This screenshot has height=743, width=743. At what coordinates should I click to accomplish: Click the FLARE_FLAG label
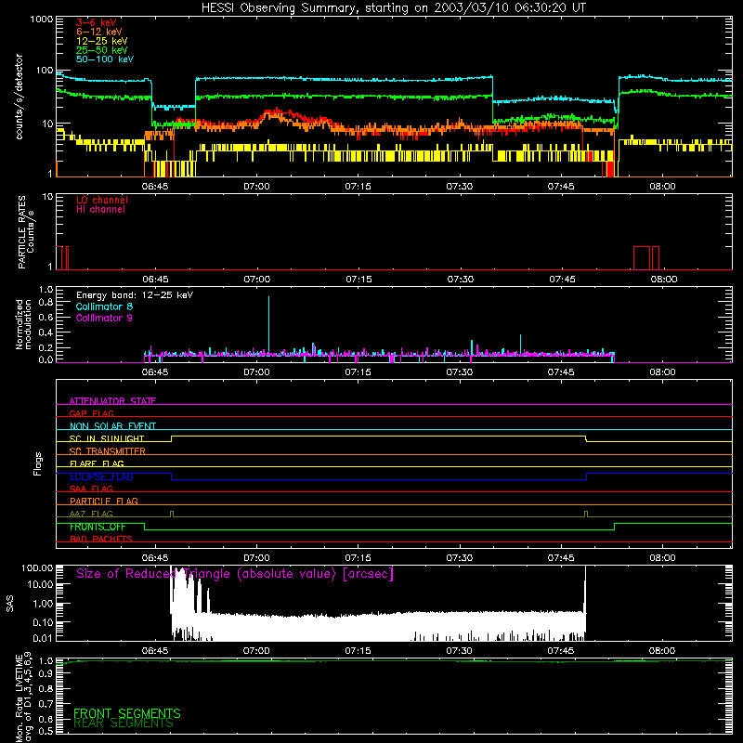(x=97, y=463)
